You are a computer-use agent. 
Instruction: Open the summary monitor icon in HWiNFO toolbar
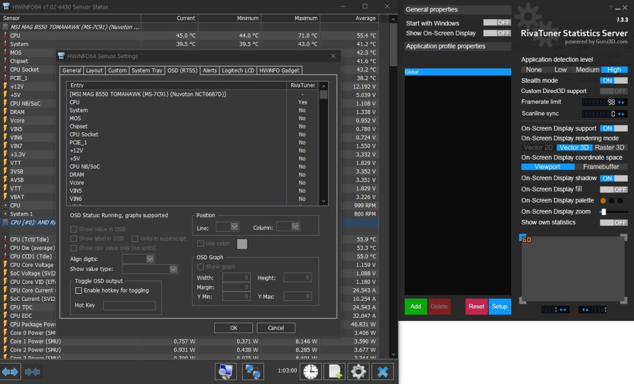(226, 371)
